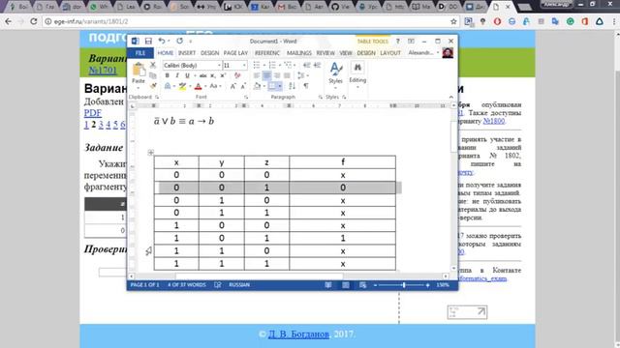Viewport: 620px width, 348px height.
Task: Open the font size 11 dropdown
Action: 244,65
